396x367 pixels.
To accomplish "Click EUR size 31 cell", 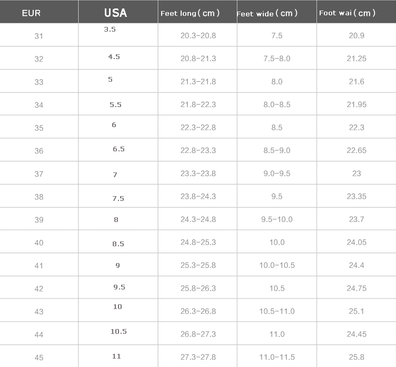I will point(39,36).
